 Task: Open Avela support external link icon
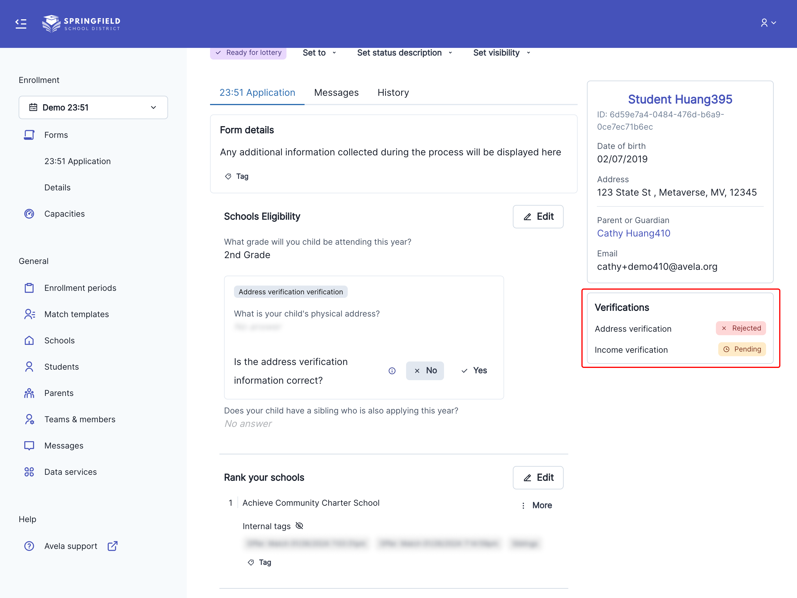112,546
